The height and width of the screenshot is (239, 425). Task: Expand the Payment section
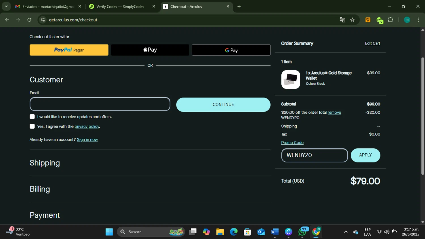45,215
